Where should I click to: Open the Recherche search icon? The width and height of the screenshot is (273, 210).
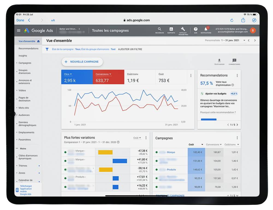click(x=159, y=30)
